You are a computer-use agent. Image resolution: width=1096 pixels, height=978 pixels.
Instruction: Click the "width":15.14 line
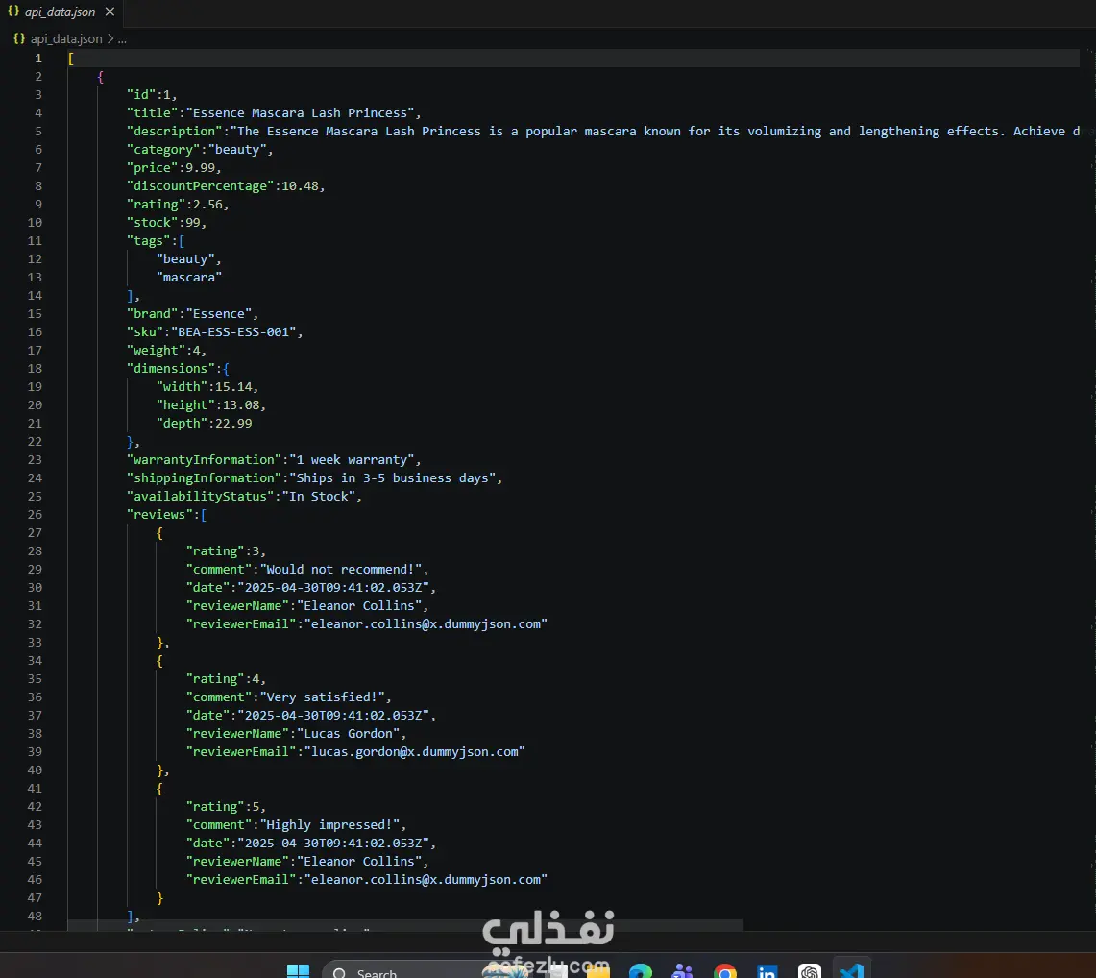tap(207, 386)
